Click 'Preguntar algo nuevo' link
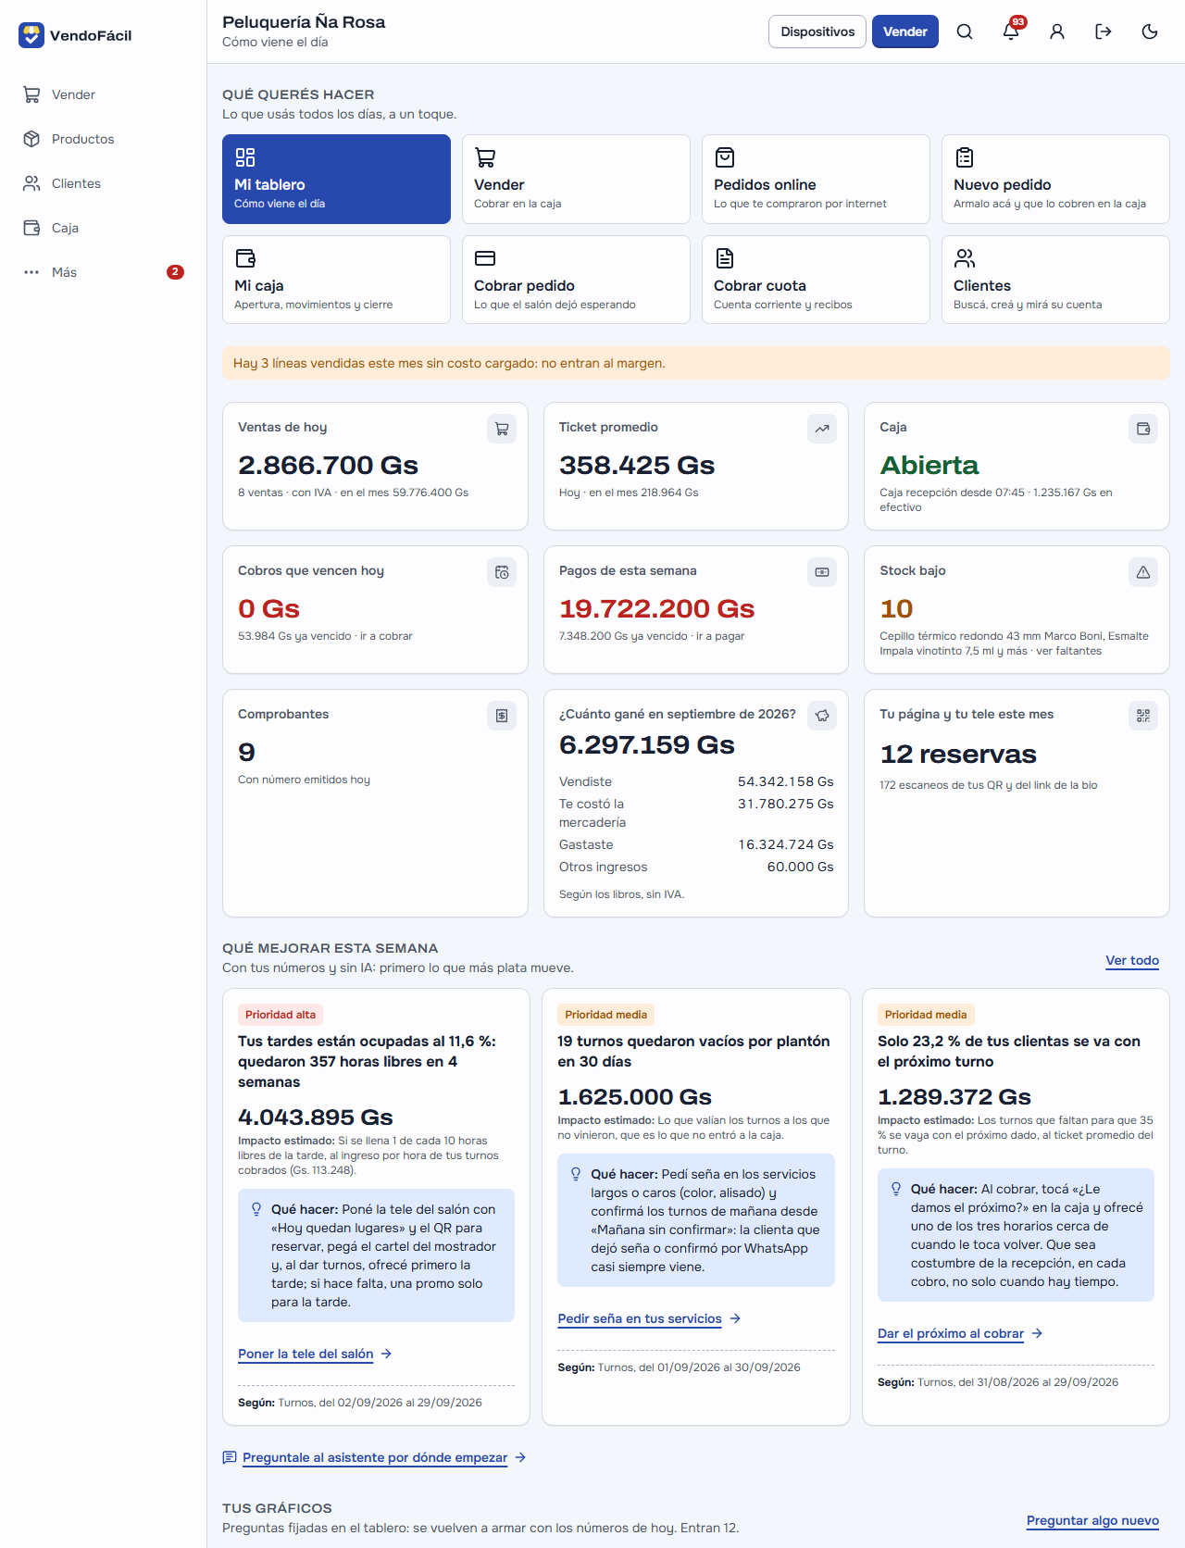This screenshot has width=1185, height=1548. [x=1092, y=1520]
